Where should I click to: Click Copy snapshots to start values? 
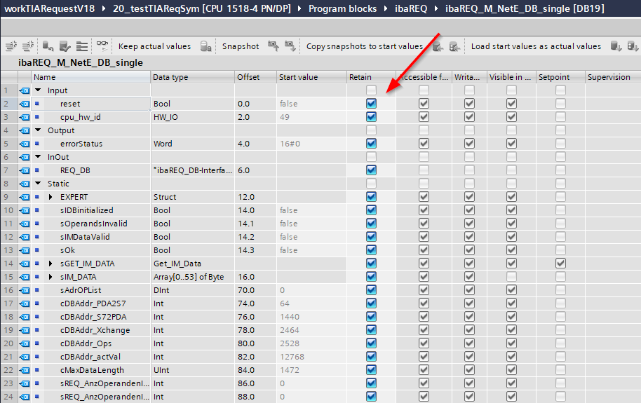coord(365,46)
